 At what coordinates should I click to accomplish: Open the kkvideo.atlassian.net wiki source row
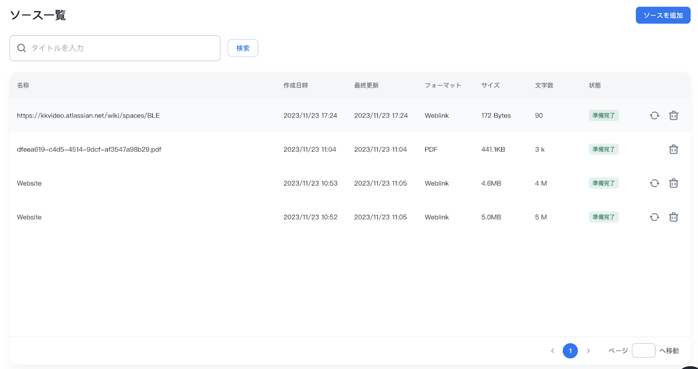pos(88,115)
